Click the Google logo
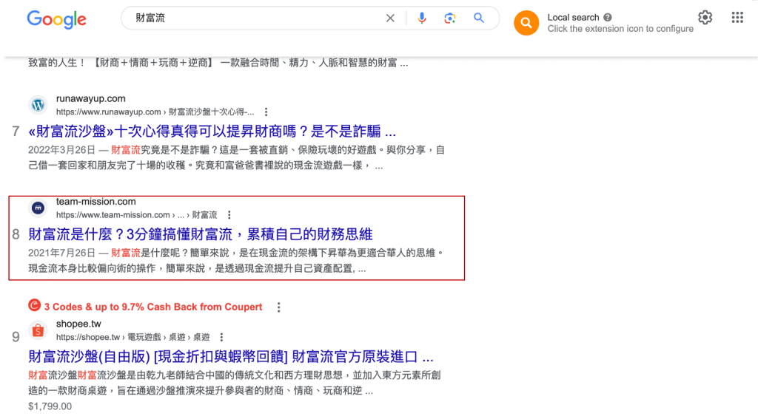758x419 pixels. pos(56,19)
